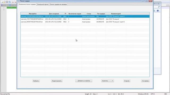Image resolution: width=170 pixels, height=95 pixels.
Task: Sort by 'Комментарий' column header
Action: [x=116, y=14]
